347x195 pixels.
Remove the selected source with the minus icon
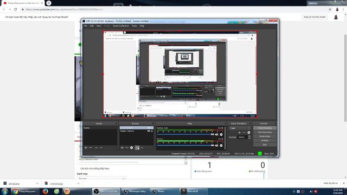pos(127,148)
